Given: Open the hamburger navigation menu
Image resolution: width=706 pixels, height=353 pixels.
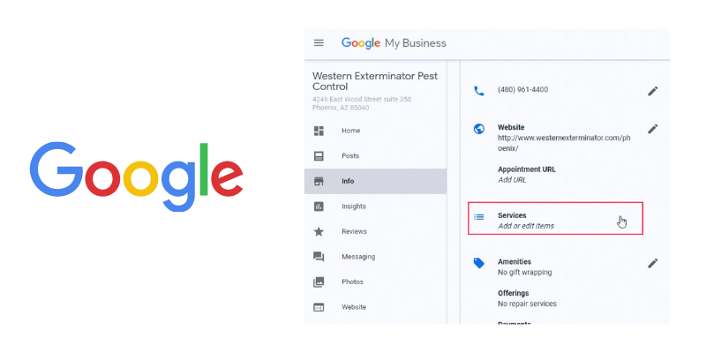Looking at the screenshot, I should [x=319, y=43].
